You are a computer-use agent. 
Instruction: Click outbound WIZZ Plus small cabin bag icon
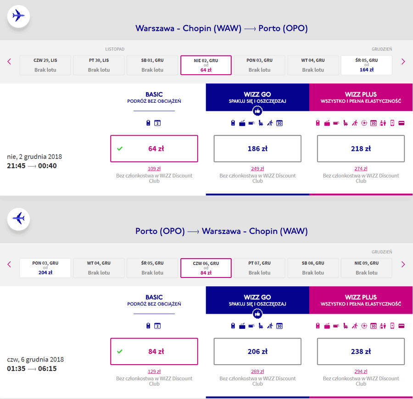coord(318,123)
